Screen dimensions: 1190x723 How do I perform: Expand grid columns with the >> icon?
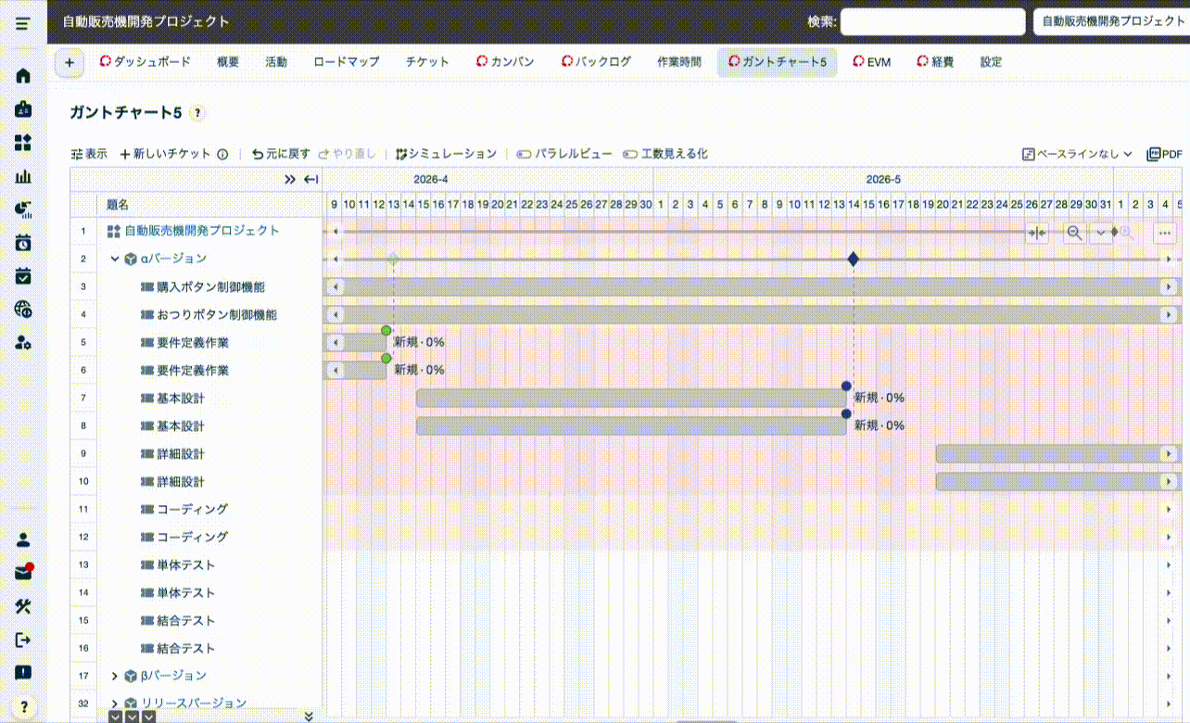(x=290, y=180)
